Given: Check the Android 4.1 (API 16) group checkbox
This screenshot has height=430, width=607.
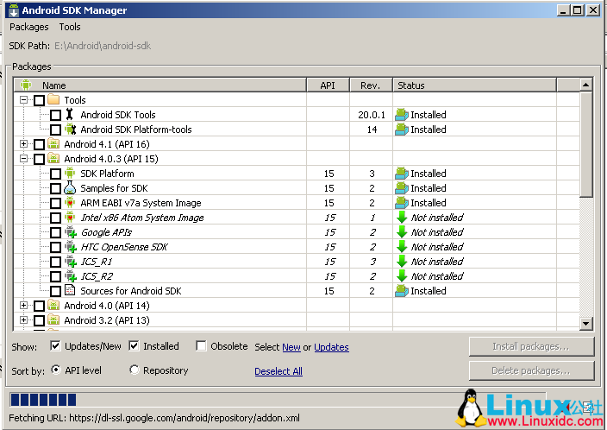Looking at the screenshot, I should [39, 144].
